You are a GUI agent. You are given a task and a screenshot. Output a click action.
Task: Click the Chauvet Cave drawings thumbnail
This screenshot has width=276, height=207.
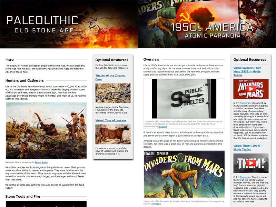pyautogui.click(x=113, y=93)
